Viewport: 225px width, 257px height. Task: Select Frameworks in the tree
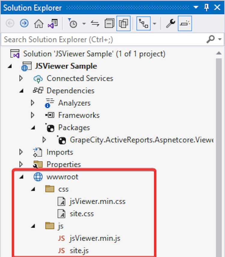[79, 115]
